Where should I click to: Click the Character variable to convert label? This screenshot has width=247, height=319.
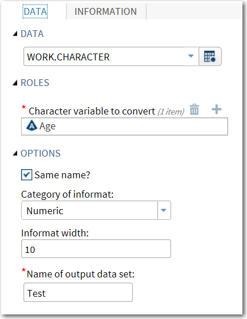pos(92,111)
